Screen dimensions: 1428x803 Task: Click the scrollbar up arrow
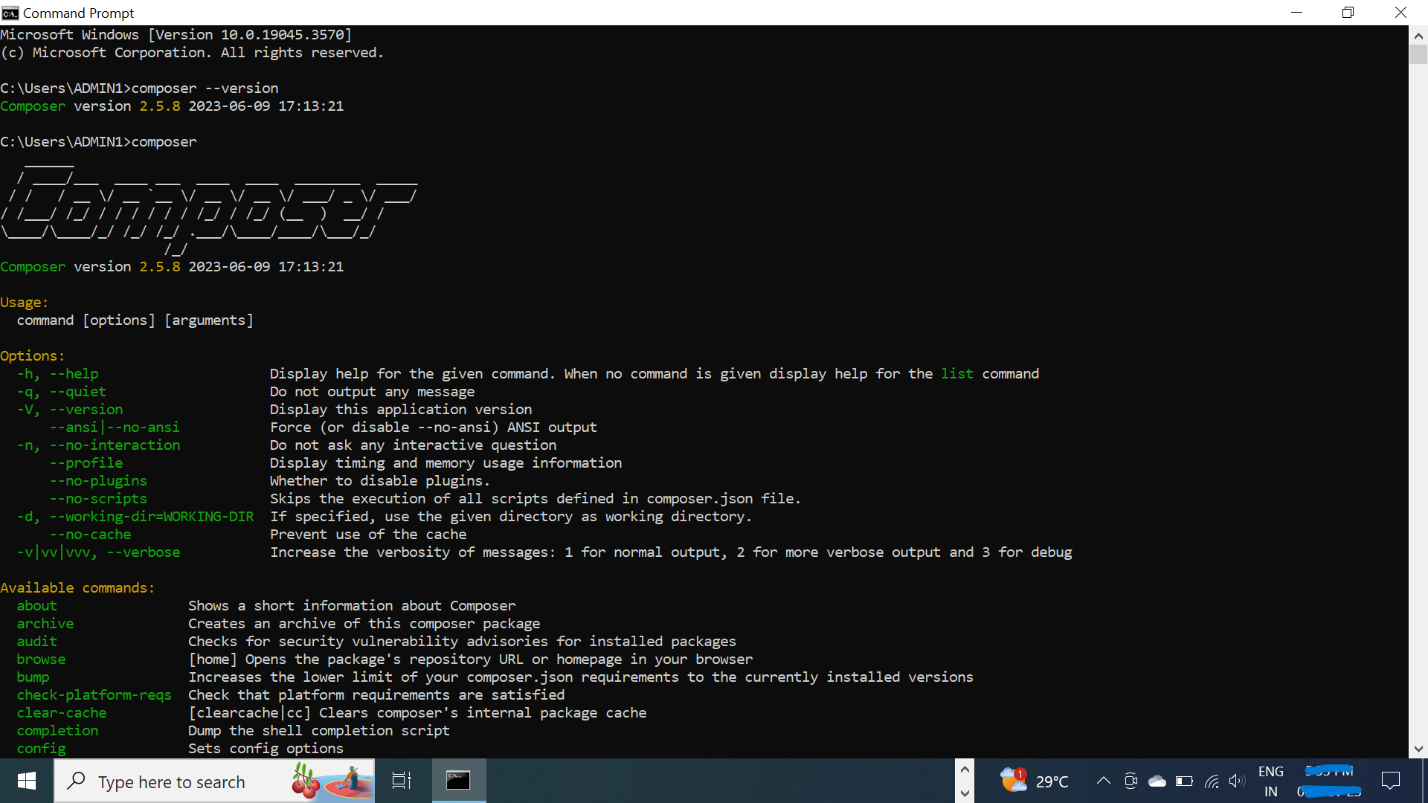click(x=1418, y=35)
